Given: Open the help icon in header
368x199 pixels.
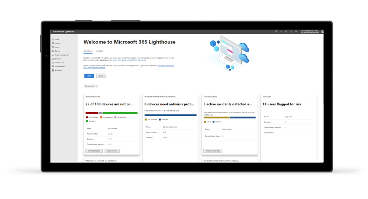Looking at the screenshot, I should 291,31.
